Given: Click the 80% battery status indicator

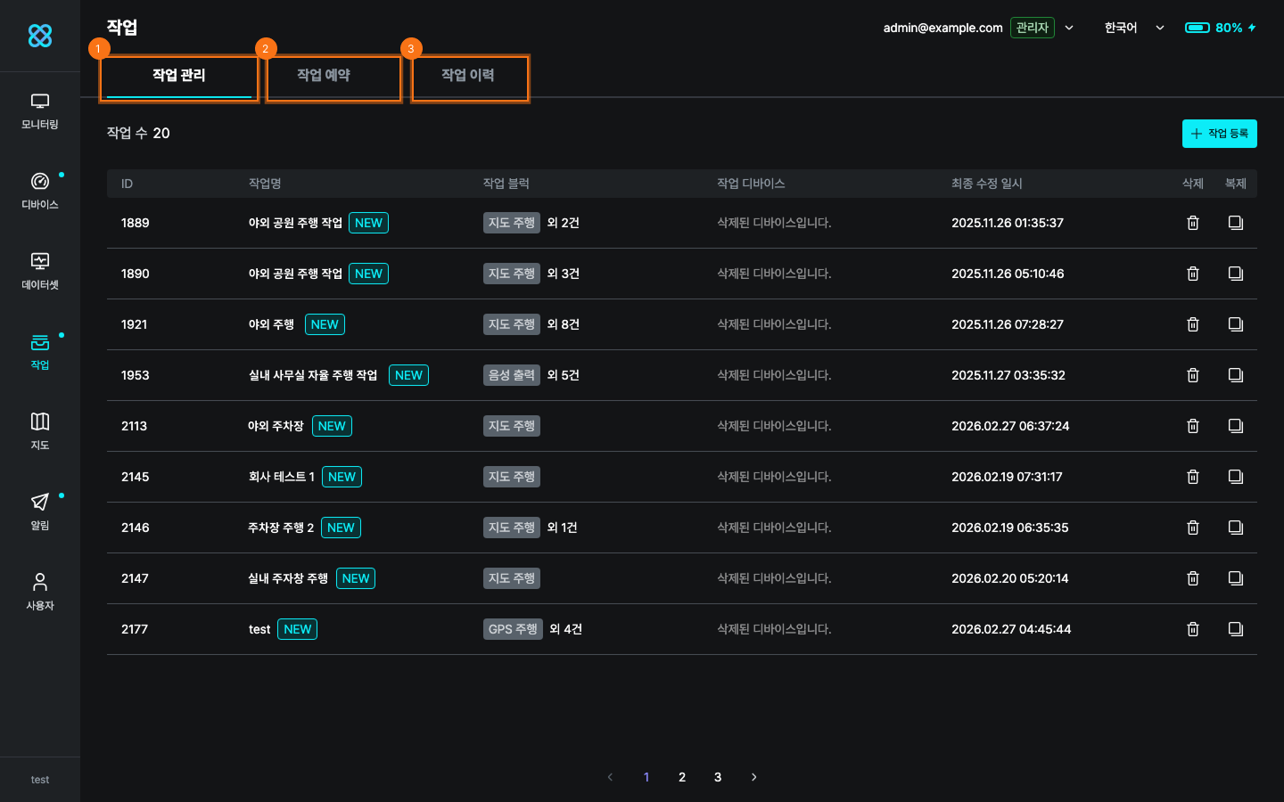Looking at the screenshot, I should pos(1220,28).
